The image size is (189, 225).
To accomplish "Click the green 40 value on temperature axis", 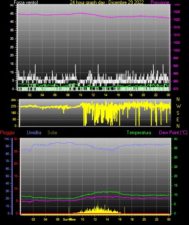I will pos(176,139).
